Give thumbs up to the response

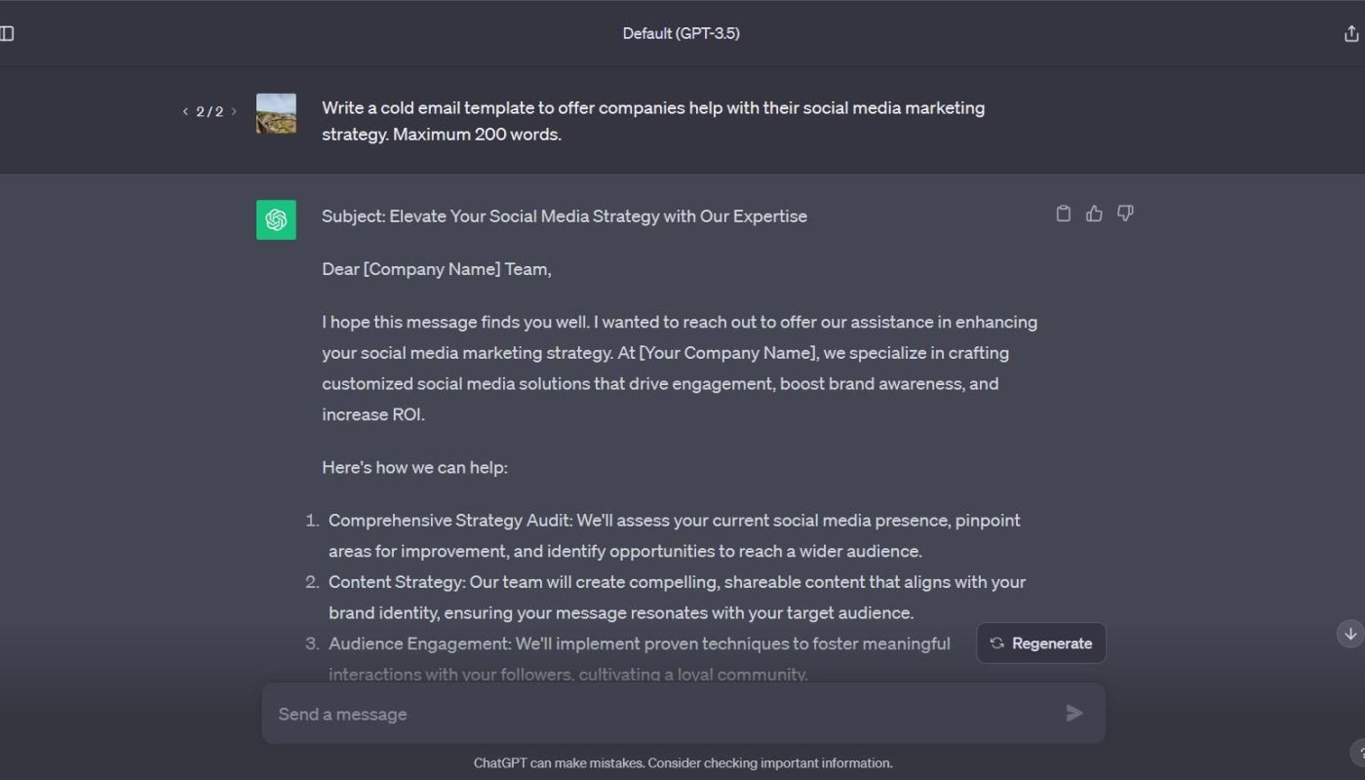tap(1094, 214)
